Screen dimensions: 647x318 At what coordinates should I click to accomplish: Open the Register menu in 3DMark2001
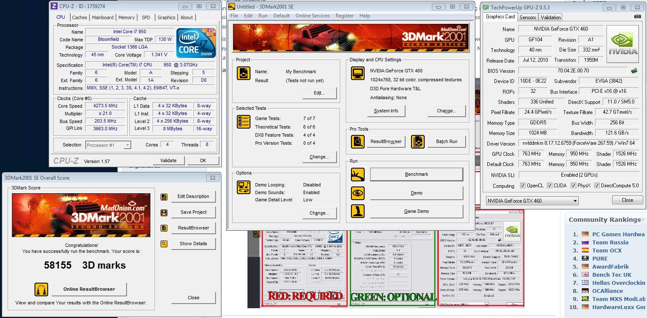tap(345, 16)
